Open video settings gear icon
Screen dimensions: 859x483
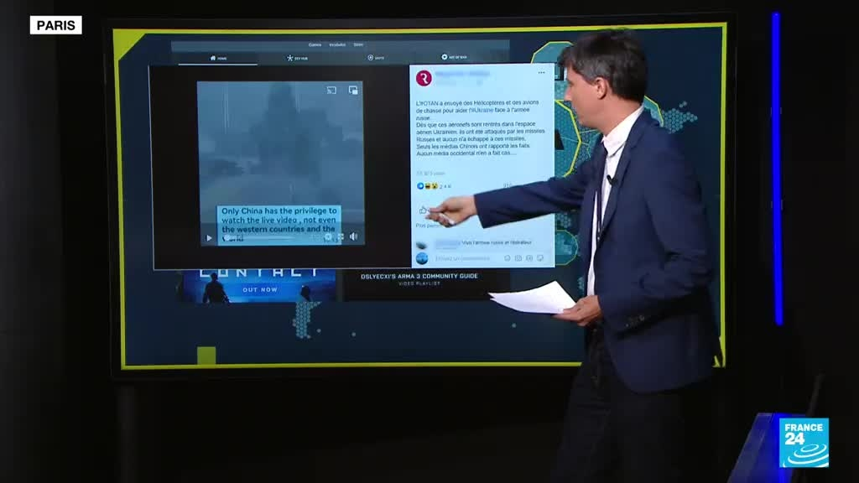point(328,237)
